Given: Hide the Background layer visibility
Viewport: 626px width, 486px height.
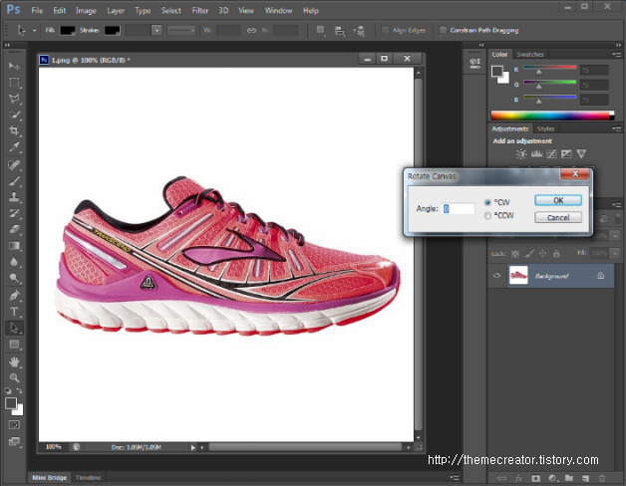Looking at the screenshot, I should click(x=497, y=275).
